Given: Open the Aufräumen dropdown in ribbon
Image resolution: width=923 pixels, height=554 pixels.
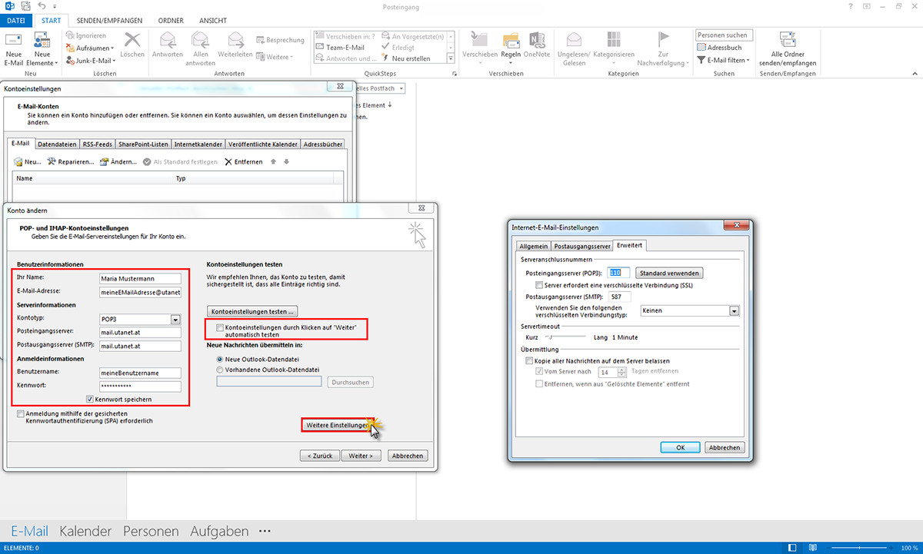Looking at the screenshot, I should [x=89, y=48].
